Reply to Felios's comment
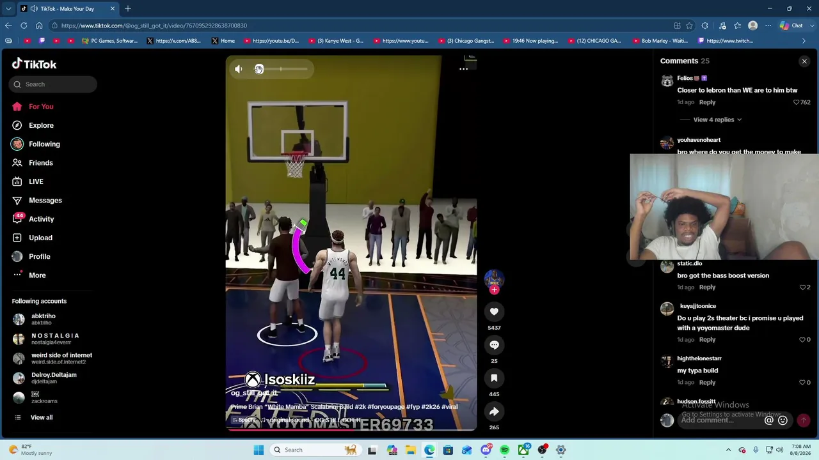Screen dimensions: 819x460 coord(707,102)
